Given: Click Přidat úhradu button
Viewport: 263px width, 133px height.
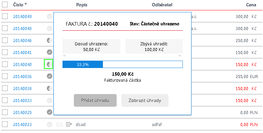Looking at the screenshot, I should coord(95,100).
